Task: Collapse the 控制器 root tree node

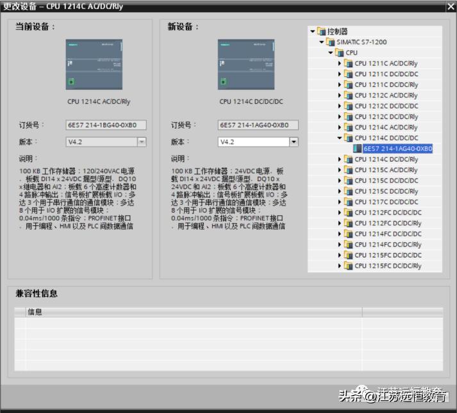Action: pyautogui.click(x=313, y=31)
